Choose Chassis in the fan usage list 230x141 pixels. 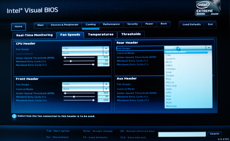click(171, 69)
